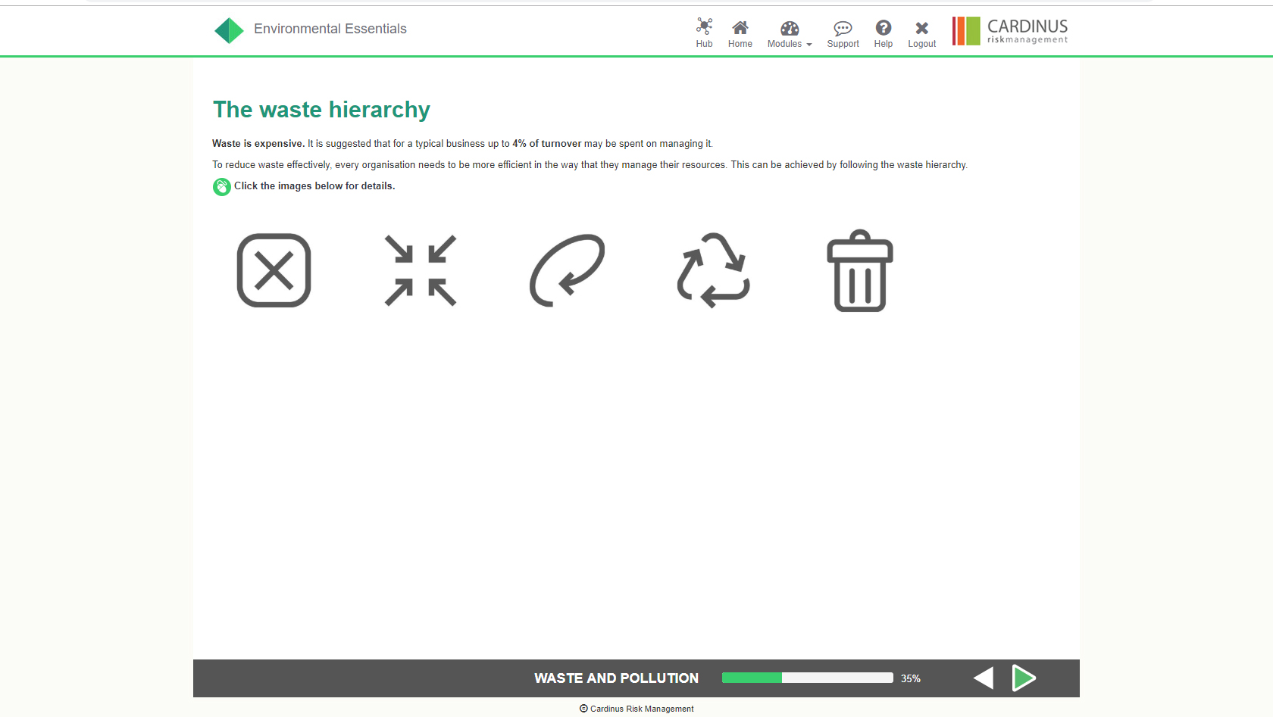The image size is (1273, 717).
Task: Open the Modules dashboard dropdown
Action: pos(790,34)
